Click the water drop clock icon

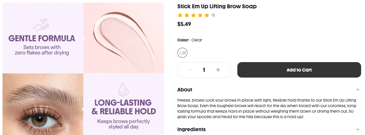click(x=124, y=89)
